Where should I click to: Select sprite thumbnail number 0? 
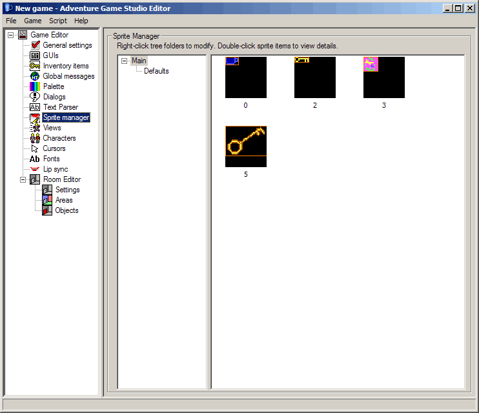[x=246, y=77]
